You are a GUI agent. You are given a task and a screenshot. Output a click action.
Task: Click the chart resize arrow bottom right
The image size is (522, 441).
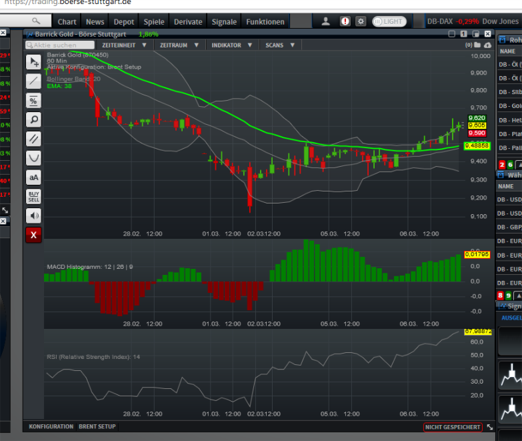(x=490, y=427)
